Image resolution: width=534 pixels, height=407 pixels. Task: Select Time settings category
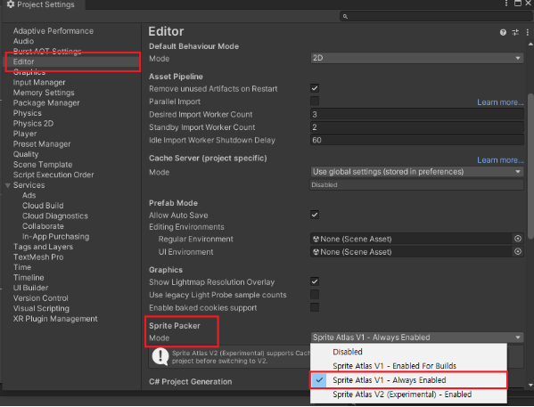tap(22, 267)
